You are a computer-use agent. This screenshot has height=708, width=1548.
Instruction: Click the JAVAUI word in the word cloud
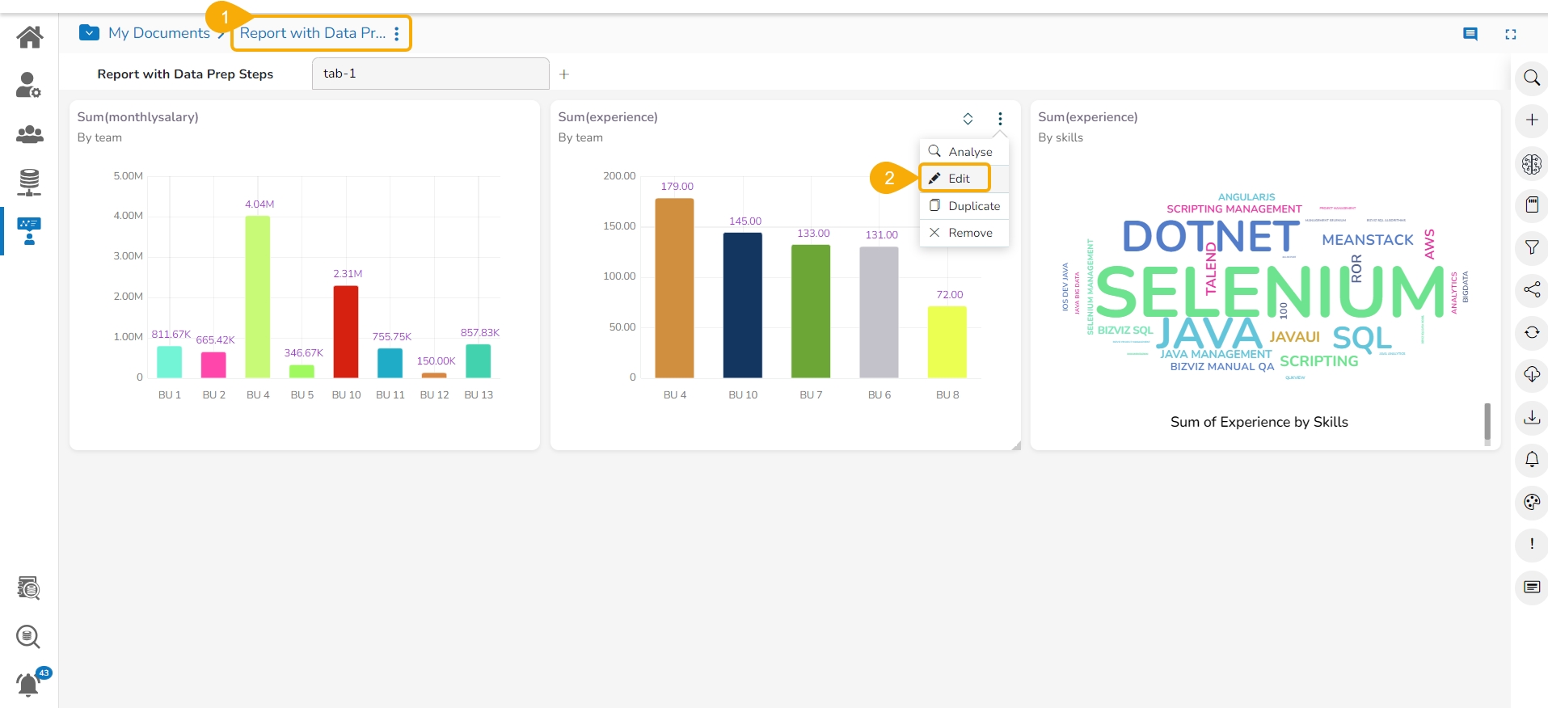pos(1294,337)
